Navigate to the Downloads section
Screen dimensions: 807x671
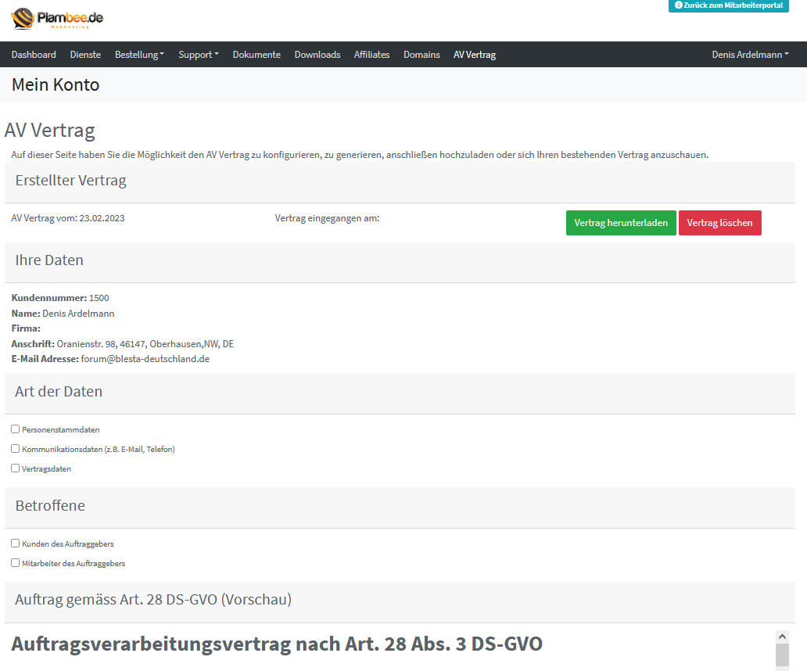(x=317, y=55)
